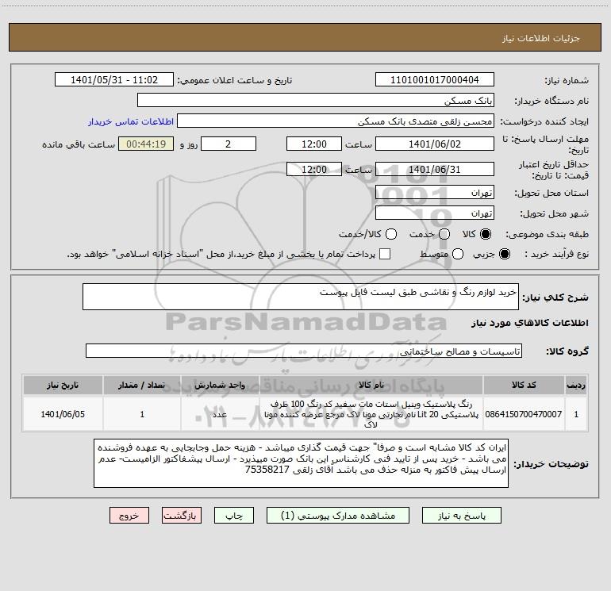Click the اطلاعات کالاهای مورد نیاز heading

[x=529, y=323]
